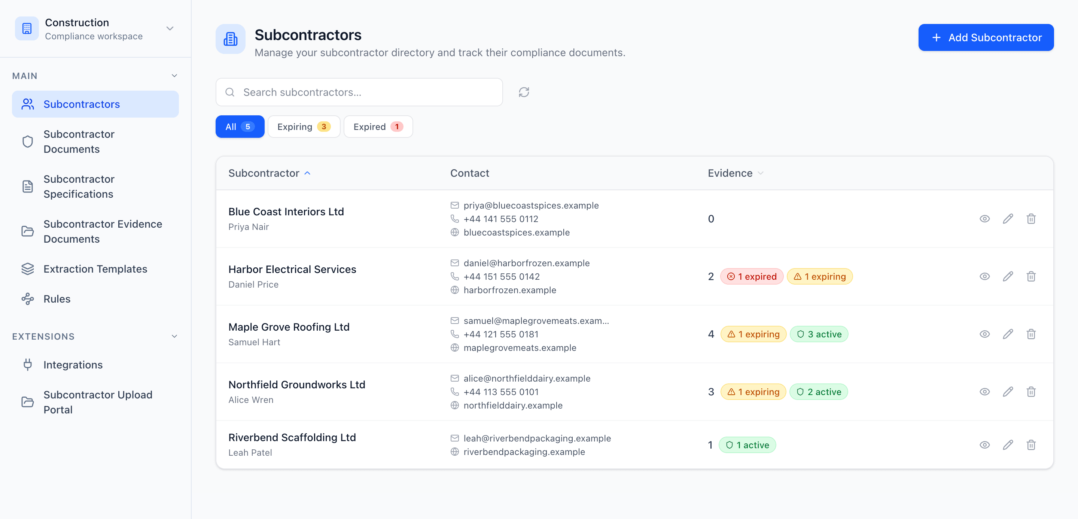Screen dimensions: 1078x519
Task: Click website harborfrozen.example
Action: point(510,290)
